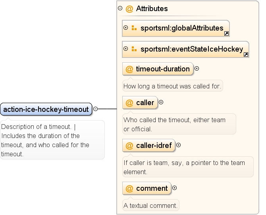This screenshot has width=266, height=215.
Task: Click the attribute-group icon beside sportsml:globalAttributes
Action: (134, 28)
